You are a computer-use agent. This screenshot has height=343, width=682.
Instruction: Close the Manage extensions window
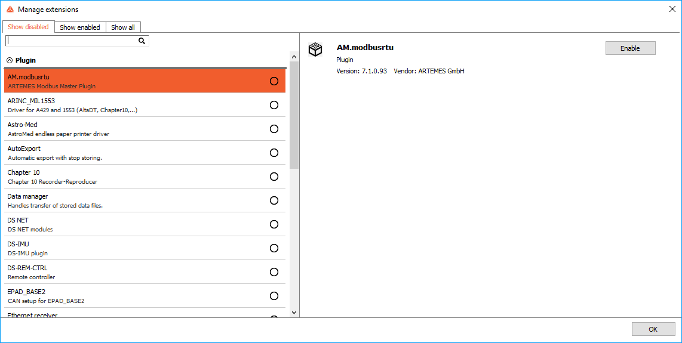[x=672, y=9]
